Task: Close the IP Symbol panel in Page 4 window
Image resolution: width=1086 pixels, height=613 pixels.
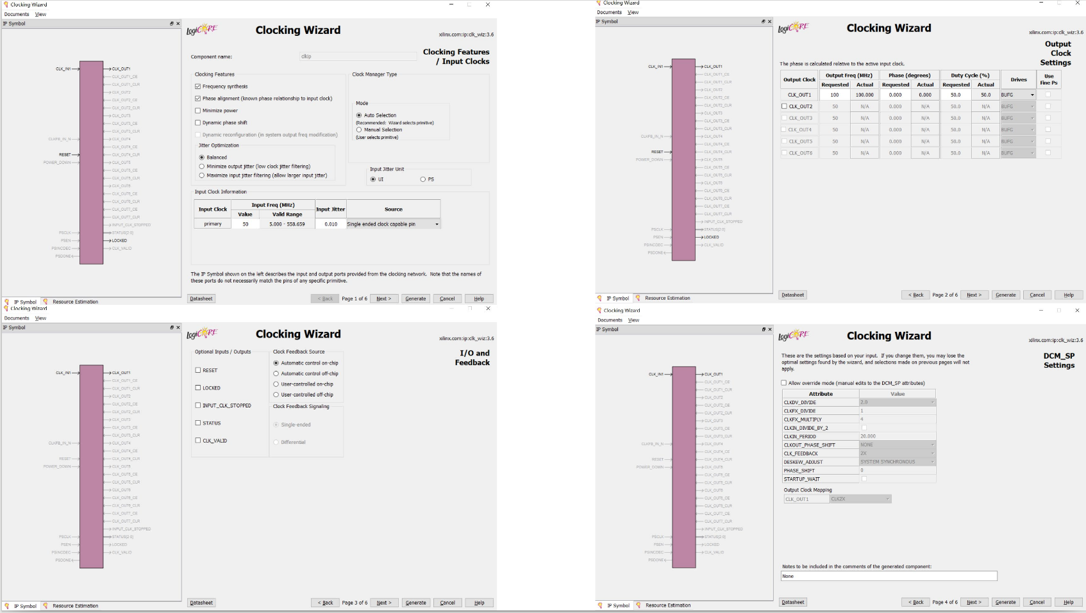Action: pyautogui.click(x=770, y=329)
